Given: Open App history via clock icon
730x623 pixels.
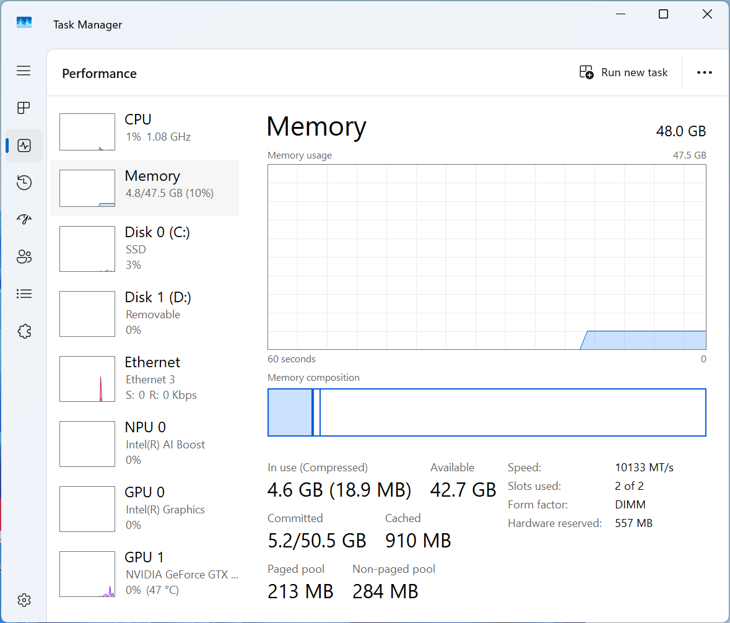Looking at the screenshot, I should tap(24, 183).
